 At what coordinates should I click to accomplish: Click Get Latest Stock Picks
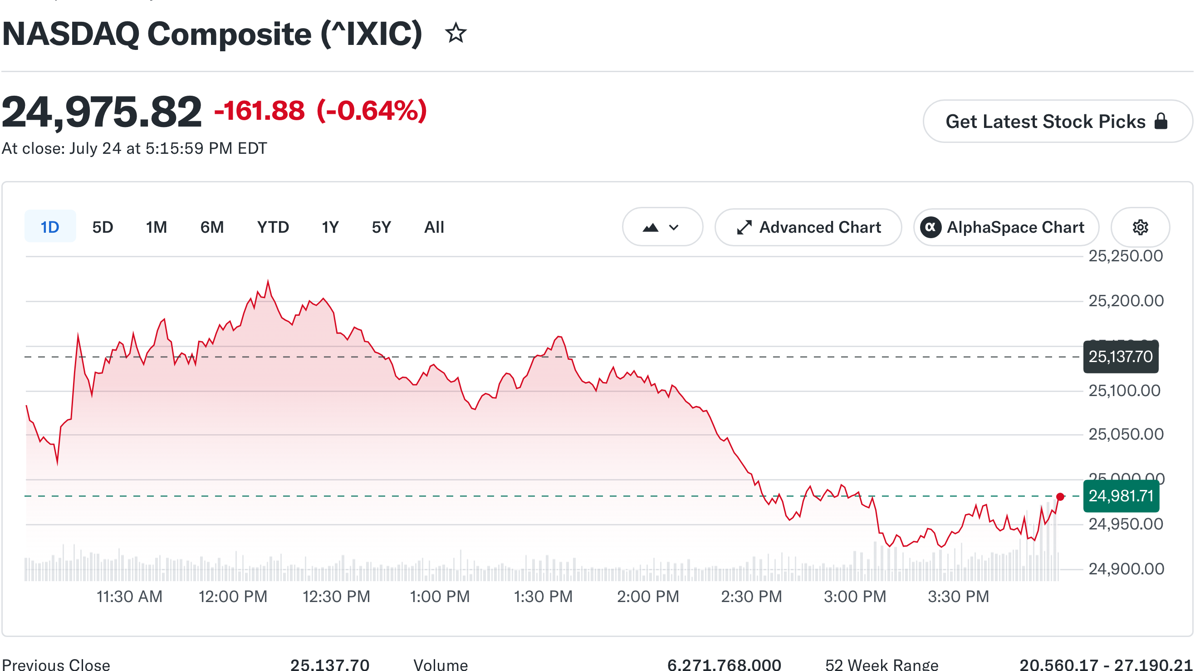coord(1057,121)
